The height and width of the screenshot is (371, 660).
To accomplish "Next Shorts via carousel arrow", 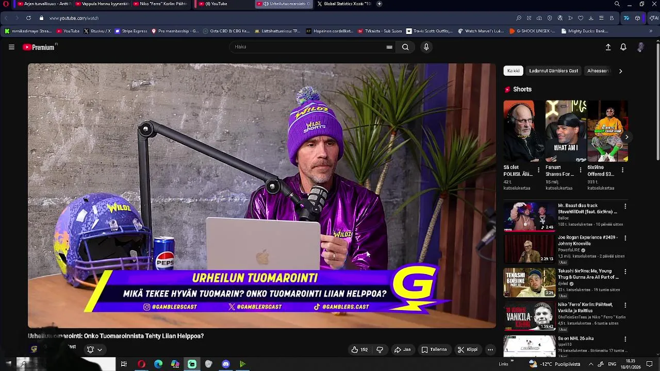I will tap(626, 137).
